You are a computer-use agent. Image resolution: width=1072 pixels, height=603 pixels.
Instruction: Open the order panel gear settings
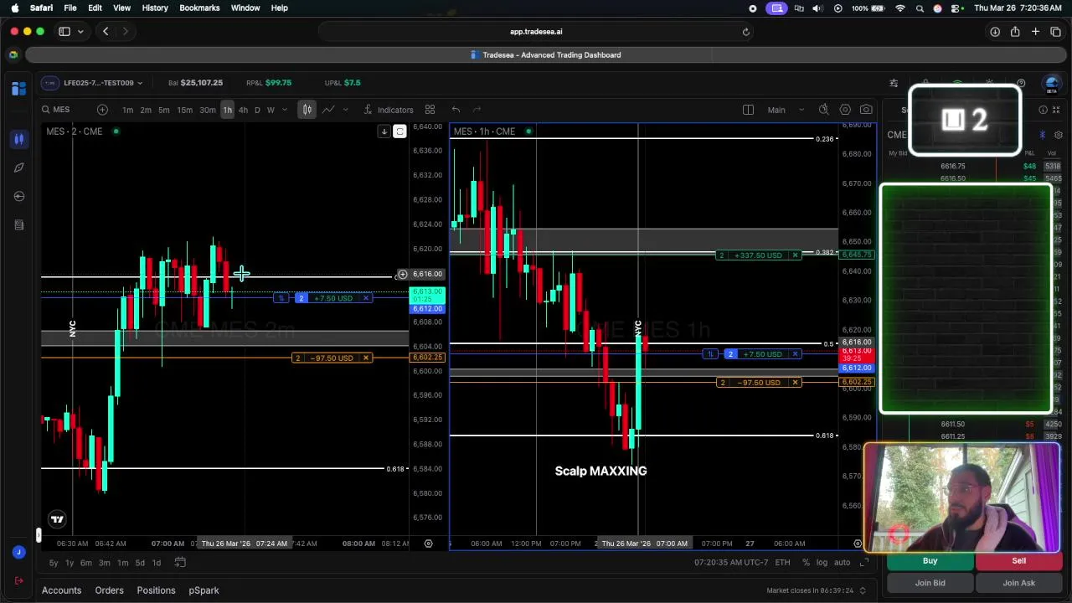[x=1059, y=135]
